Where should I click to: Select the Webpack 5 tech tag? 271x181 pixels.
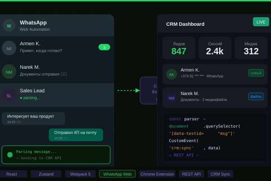pyautogui.click(x=80, y=174)
